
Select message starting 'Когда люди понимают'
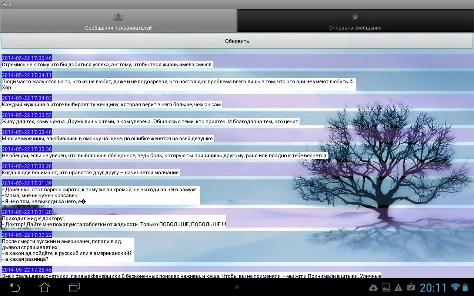coord(91,172)
